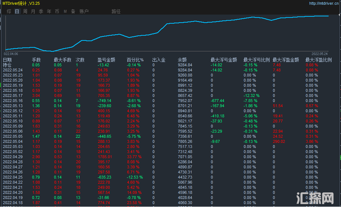
Task: Sort by 盈亏金额 column header
Action: 106,60
